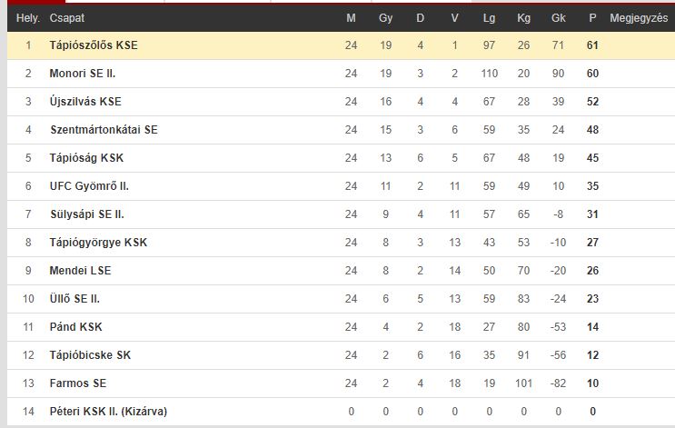Screen dimensions: 675x428
Task: Open the Tápiószőlős KSE team link
Action: click(94, 45)
